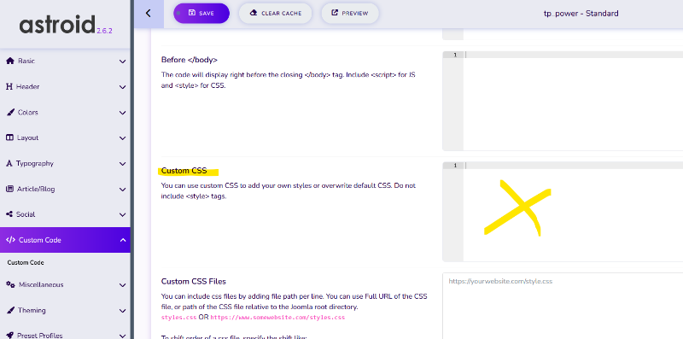
Task: Expand the Miscellaneous section chevron
Action: coord(122,285)
